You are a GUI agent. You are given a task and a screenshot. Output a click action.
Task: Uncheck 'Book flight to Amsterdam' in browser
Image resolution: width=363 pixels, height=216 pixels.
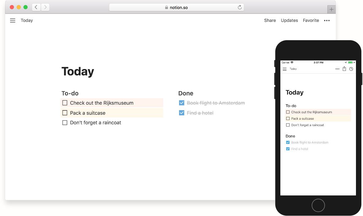point(182,103)
